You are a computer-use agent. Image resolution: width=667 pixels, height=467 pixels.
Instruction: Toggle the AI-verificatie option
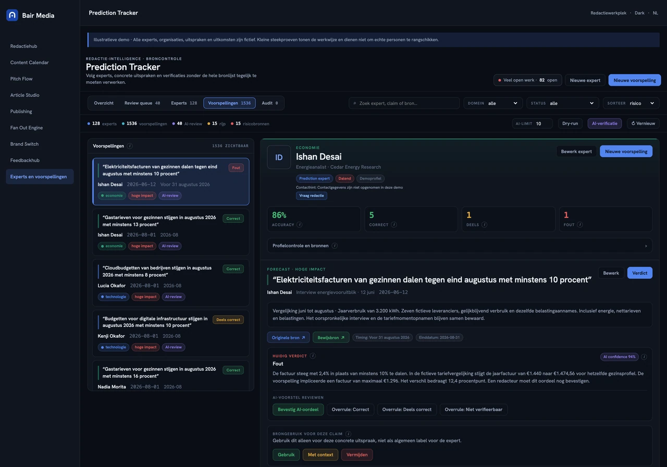604,124
